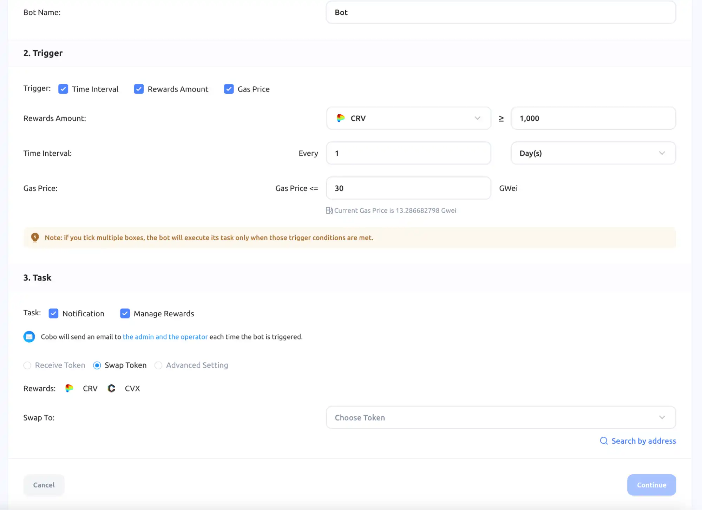The image size is (702, 510).
Task: Toggle the Notification task checkbox
Action: click(x=53, y=313)
